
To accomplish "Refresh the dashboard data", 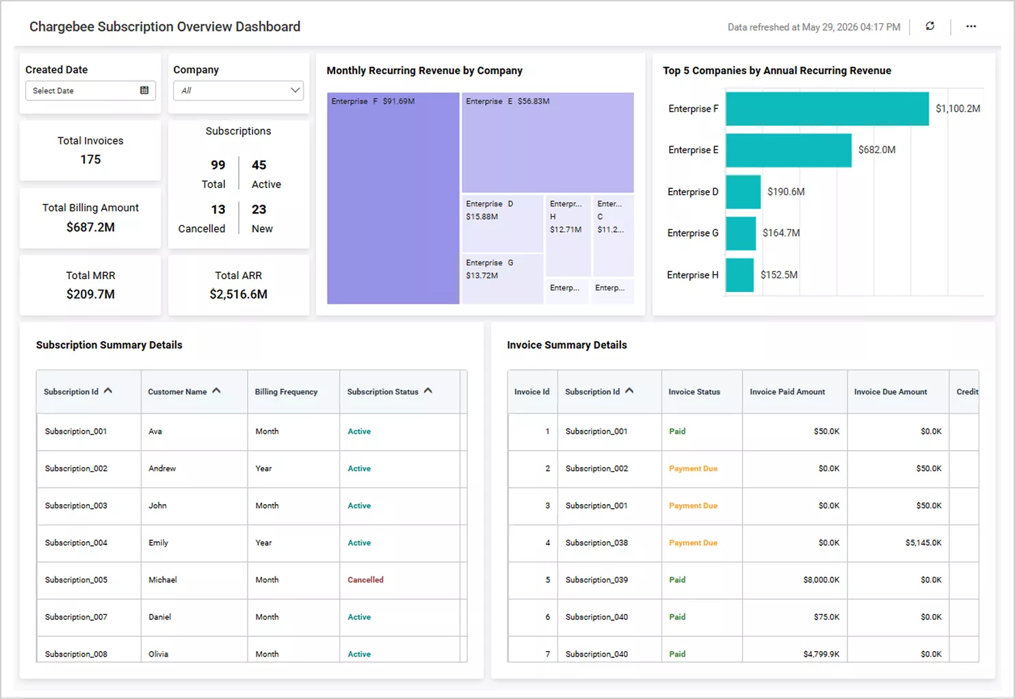I will coord(930,26).
